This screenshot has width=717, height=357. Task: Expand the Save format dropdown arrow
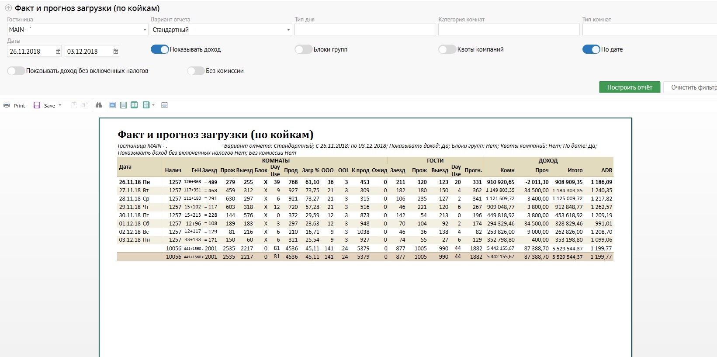60,105
